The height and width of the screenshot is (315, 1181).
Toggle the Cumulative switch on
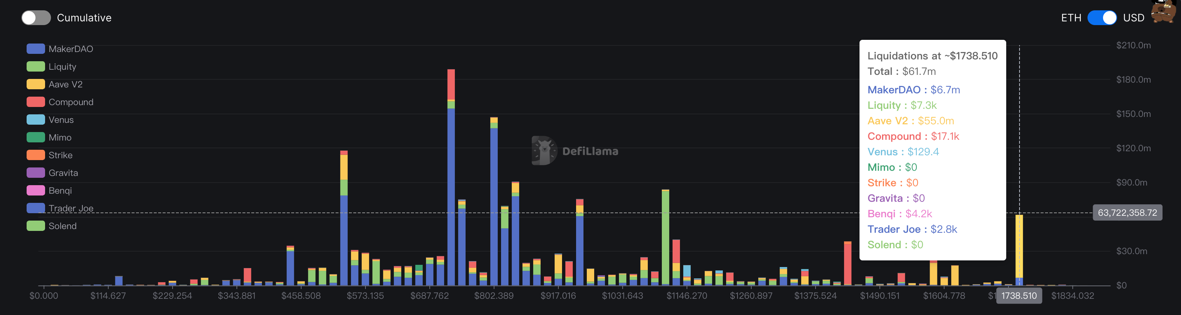36,18
